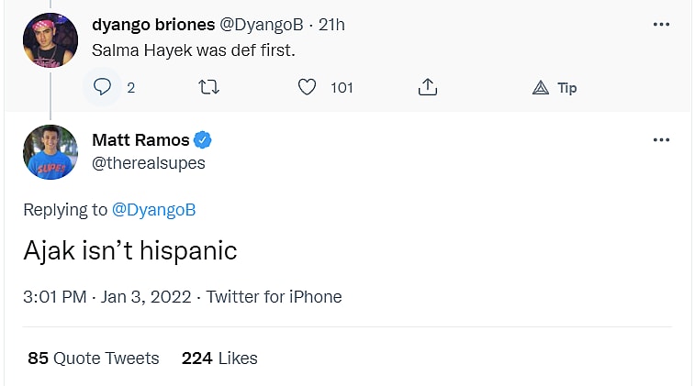
Task: Click the 3:01 PM Jan 3, 2022 timestamp
Action: coord(107,297)
